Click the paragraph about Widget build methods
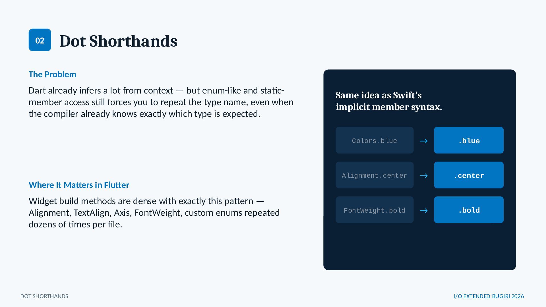Image resolution: width=546 pixels, height=307 pixels. point(154,213)
